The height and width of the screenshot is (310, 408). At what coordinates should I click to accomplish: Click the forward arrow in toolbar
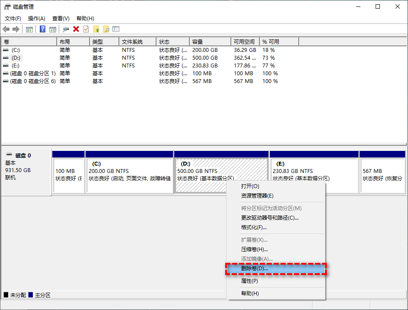[16, 29]
